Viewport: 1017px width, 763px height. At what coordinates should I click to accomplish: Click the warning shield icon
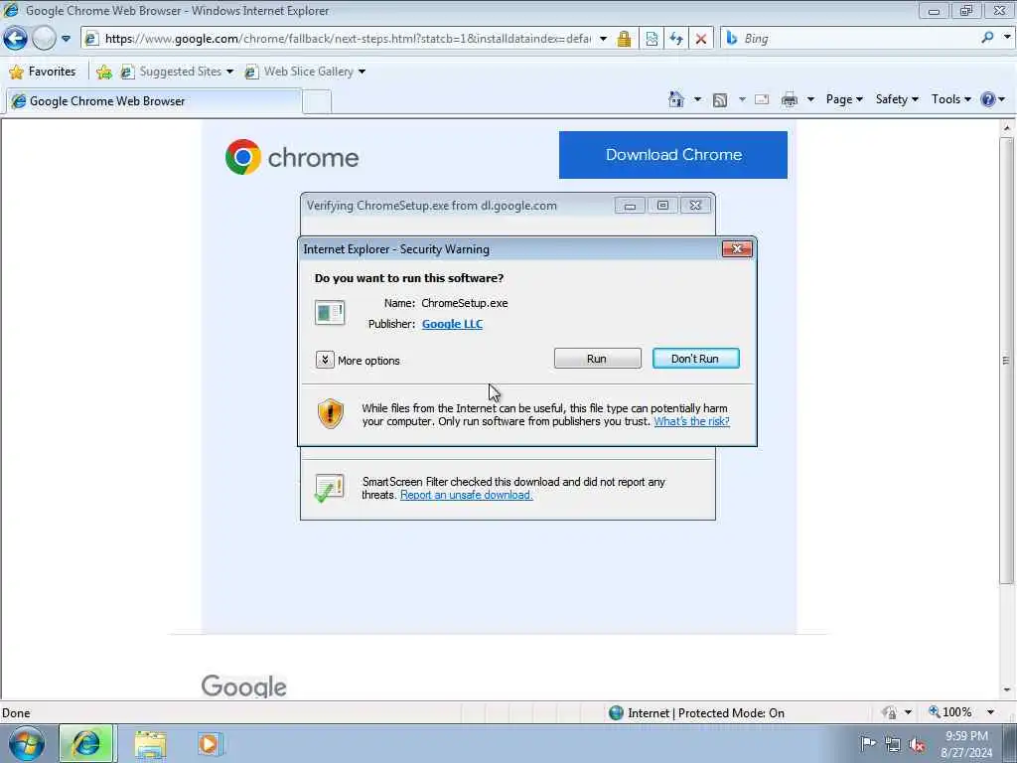click(x=330, y=413)
